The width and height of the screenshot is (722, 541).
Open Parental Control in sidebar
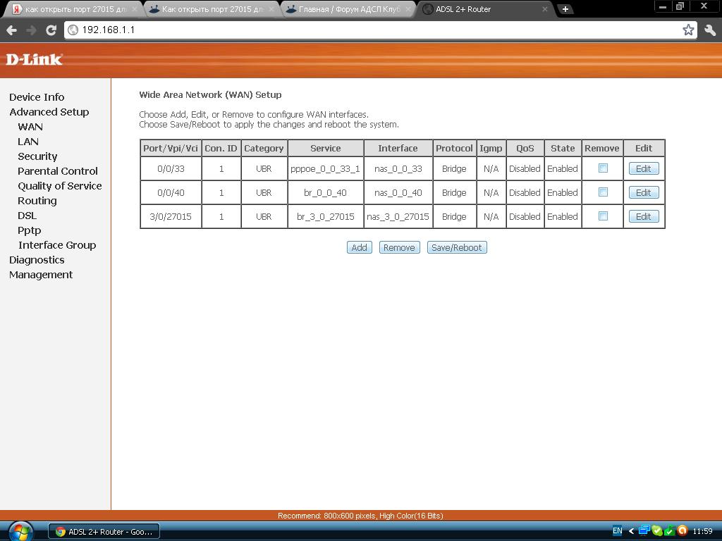point(58,170)
